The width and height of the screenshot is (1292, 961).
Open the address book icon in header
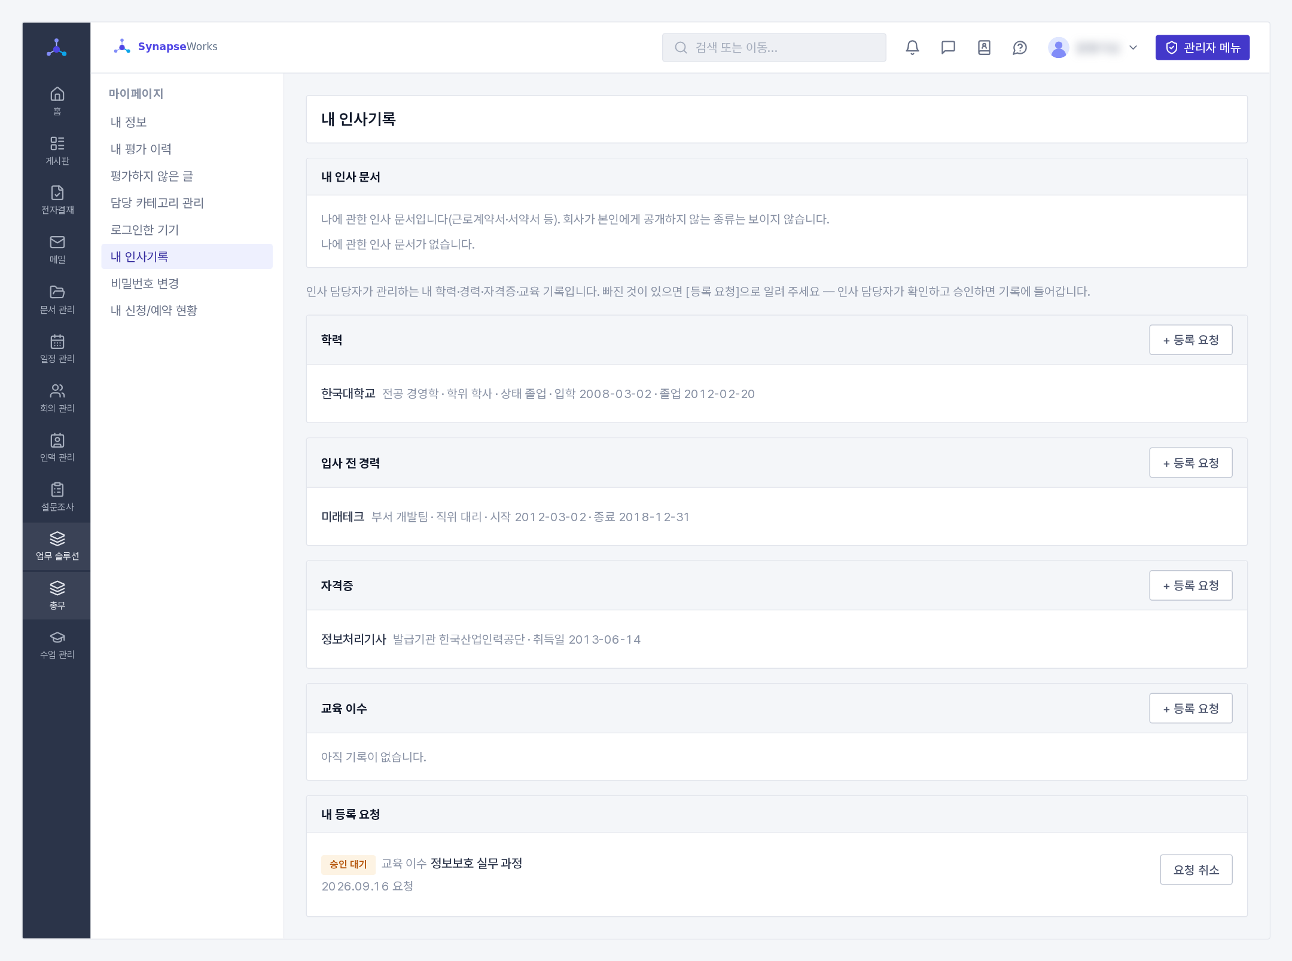click(x=984, y=47)
